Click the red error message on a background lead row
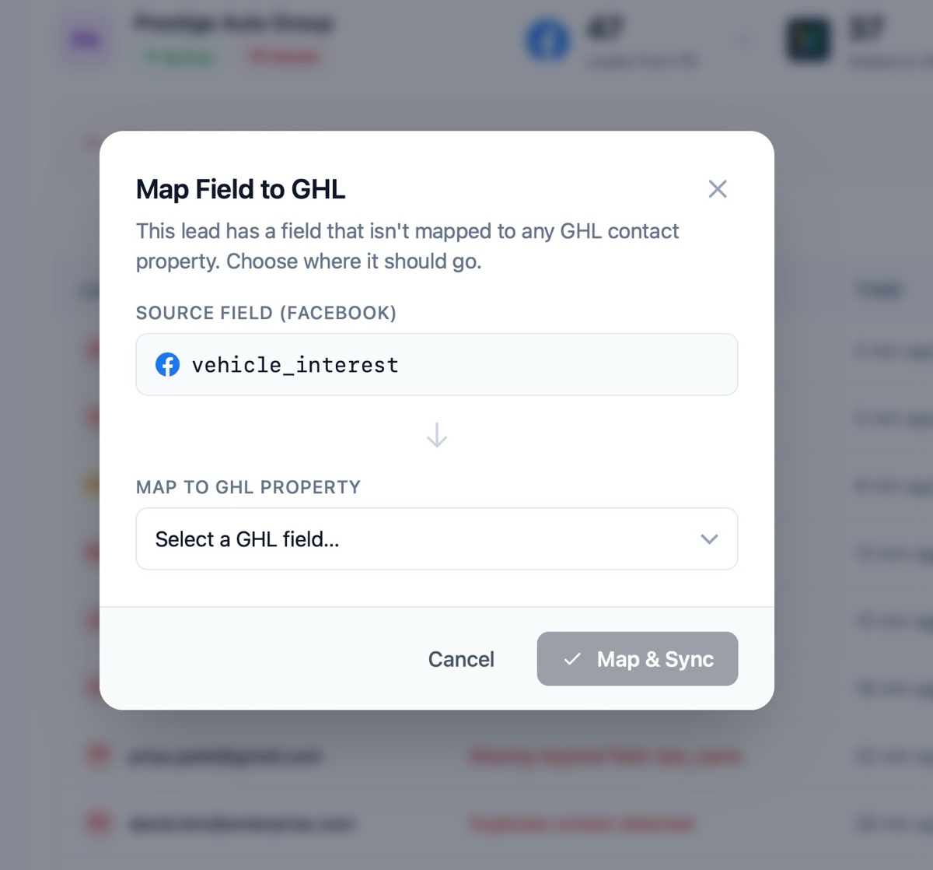Screen dimensions: 933x870 [604, 756]
